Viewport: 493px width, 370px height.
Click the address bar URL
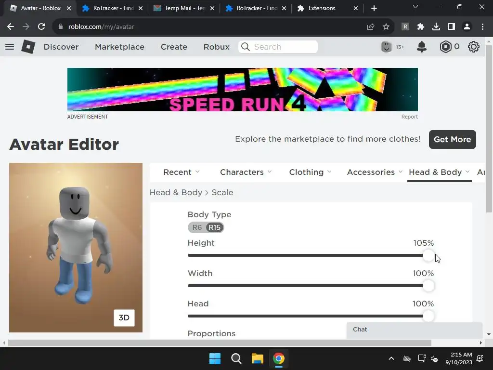(101, 27)
